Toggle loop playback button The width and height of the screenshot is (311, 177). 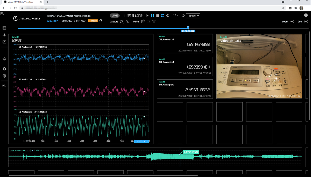click(x=162, y=16)
